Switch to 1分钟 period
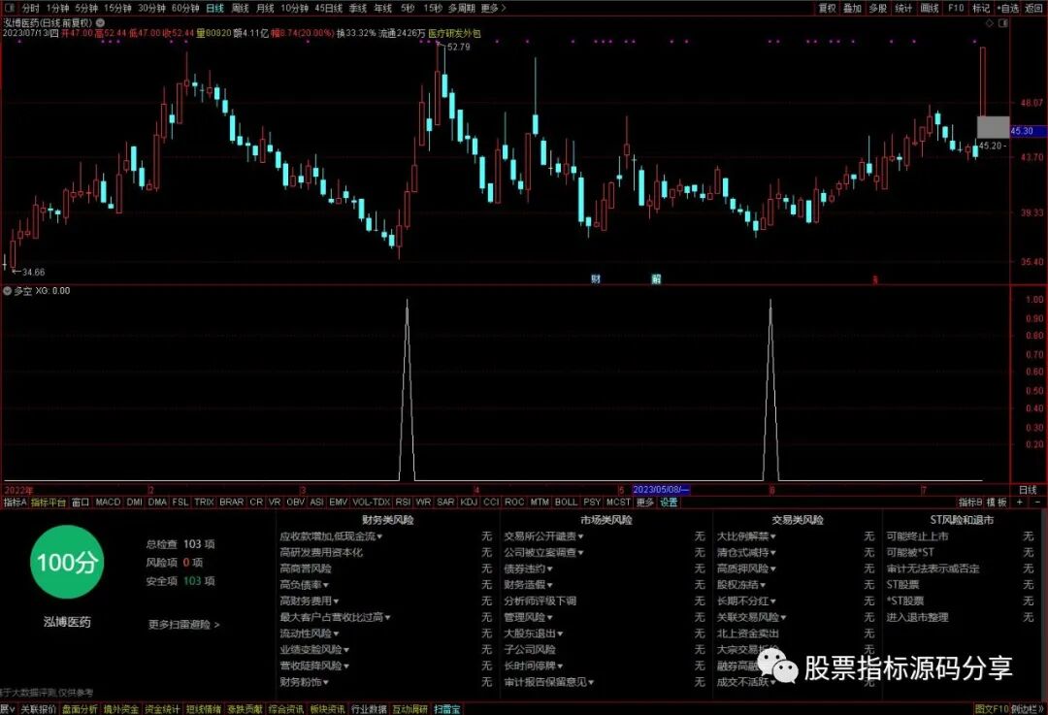The image size is (1048, 715). (x=57, y=8)
